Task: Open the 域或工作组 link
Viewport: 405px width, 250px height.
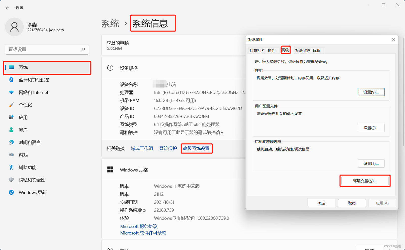Action: pos(142,148)
